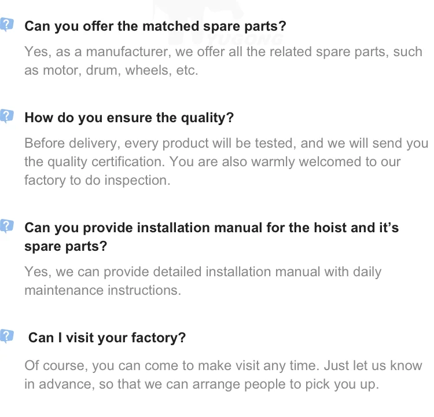434x417 pixels.
Task: Click the question icon beside the spare parts question
Action: (x=6, y=25)
